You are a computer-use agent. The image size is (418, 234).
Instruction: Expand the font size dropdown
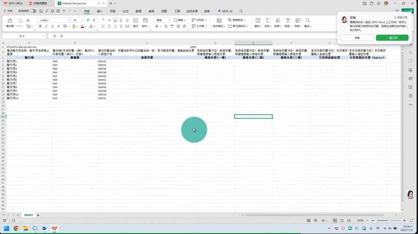point(81,20)
